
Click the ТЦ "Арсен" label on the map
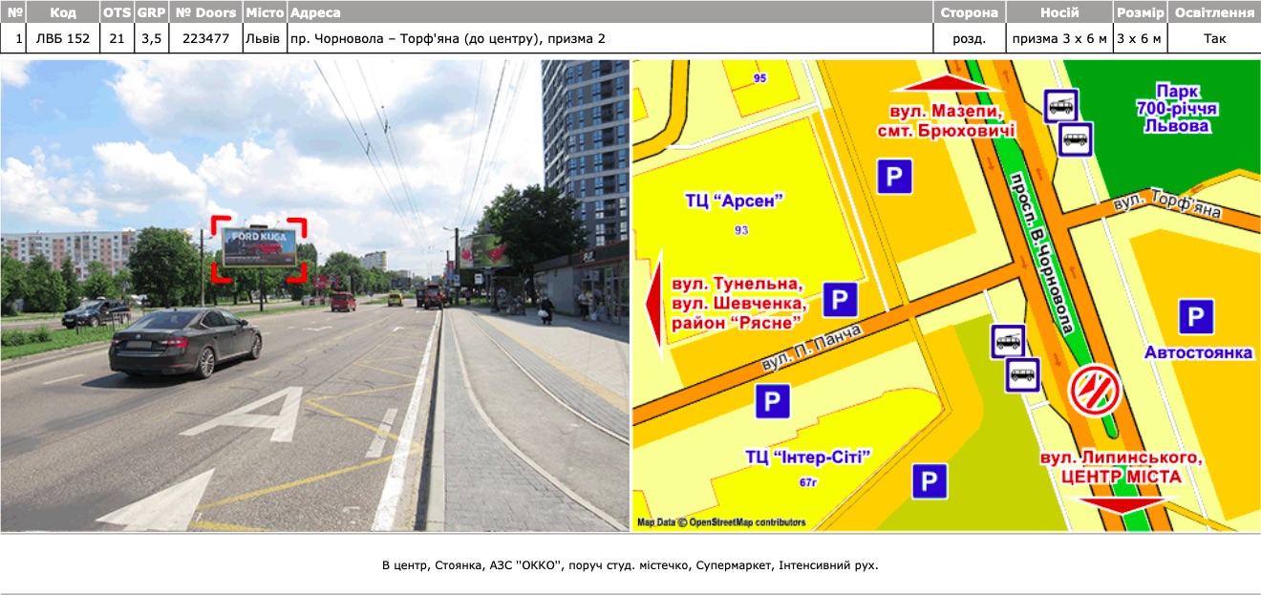click(x=734, y=201)
